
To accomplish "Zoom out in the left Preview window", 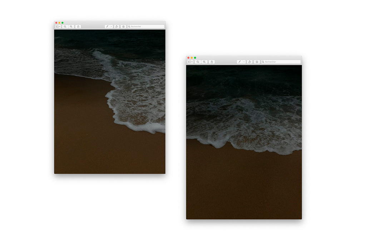I will click(65, 27).
